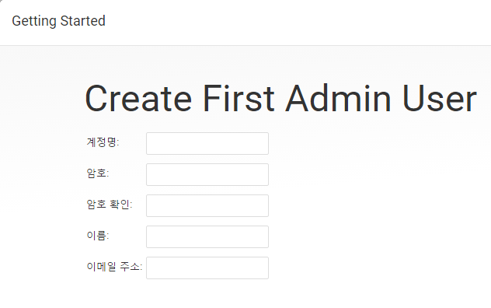
Task: Click the word Started in top bar
Action: tap(82, 21)
